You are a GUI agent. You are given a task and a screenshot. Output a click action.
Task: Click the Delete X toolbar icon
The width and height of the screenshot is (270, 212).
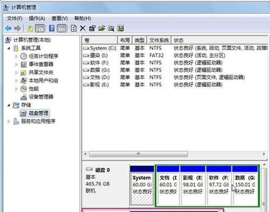pos(83,28)
